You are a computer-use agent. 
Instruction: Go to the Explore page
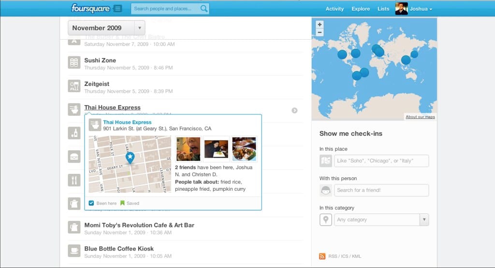pos(361,9)
